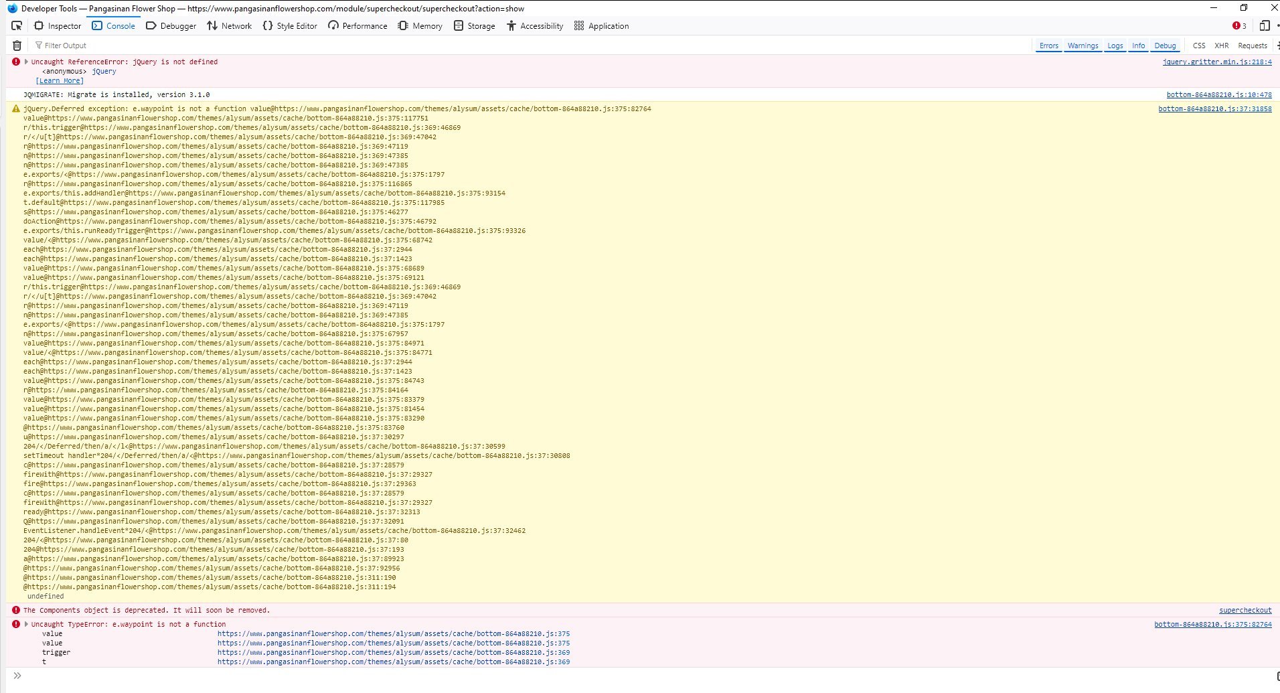Click the Components object deprecated message text
Screen dimensions: 1280x693
[147, 610]
